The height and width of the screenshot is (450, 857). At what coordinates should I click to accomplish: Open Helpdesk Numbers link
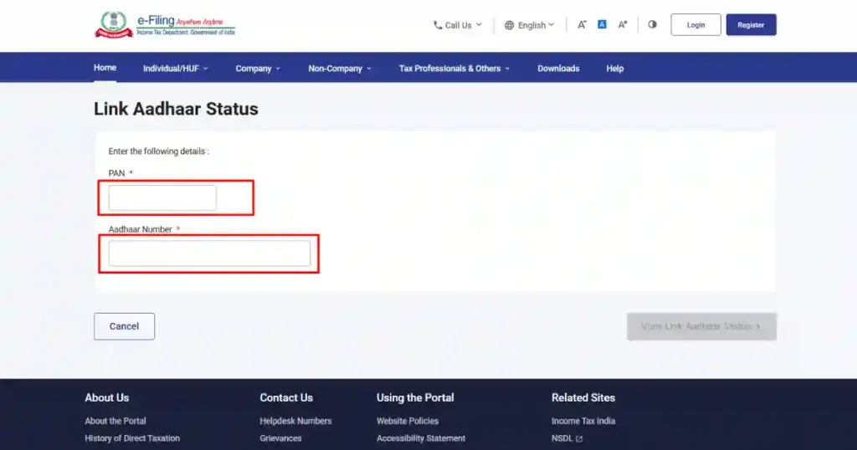(295, 421)
